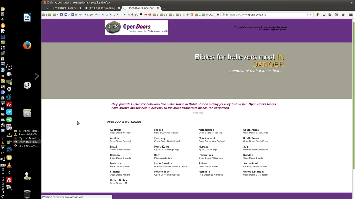Open the Gmail bookmark icon

145,15
